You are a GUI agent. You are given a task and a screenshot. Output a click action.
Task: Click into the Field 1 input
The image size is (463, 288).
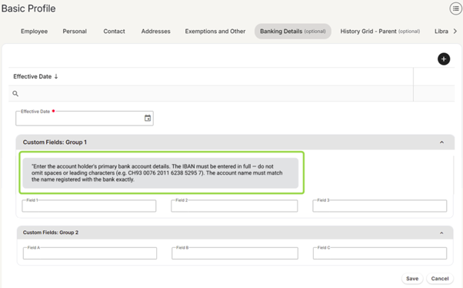[x=89, y=206]
